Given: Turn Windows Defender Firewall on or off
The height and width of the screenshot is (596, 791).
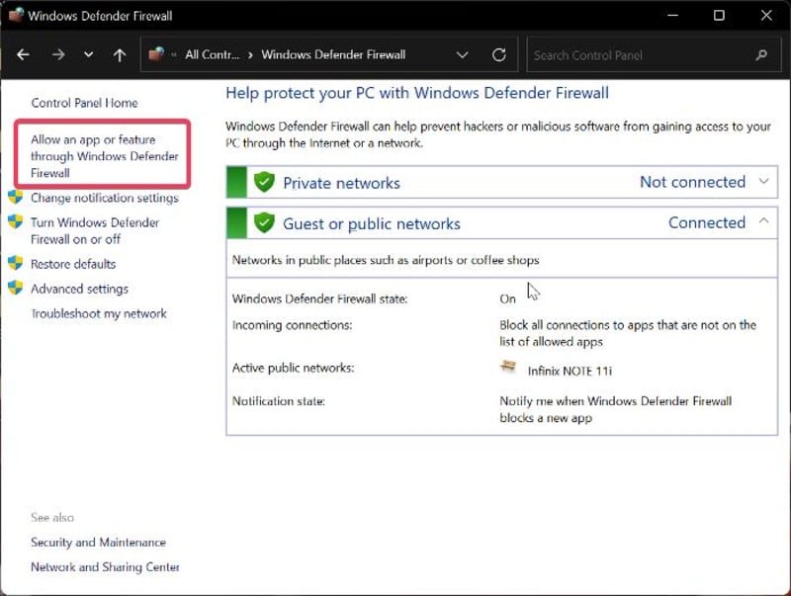Looking at the screenshot, I should coord(95,230).
